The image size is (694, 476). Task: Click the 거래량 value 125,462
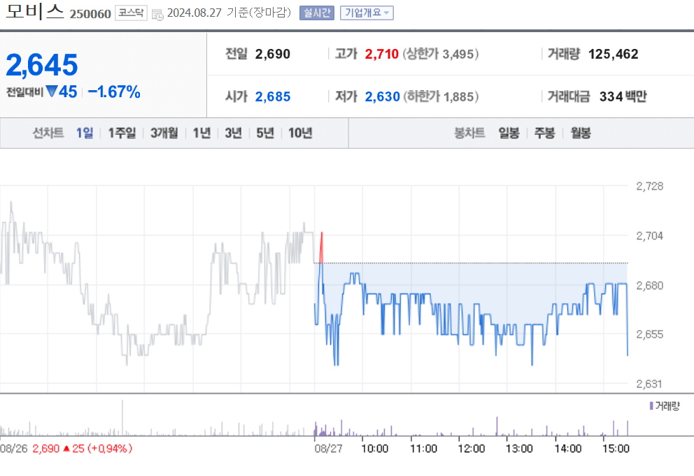(614, 54)
